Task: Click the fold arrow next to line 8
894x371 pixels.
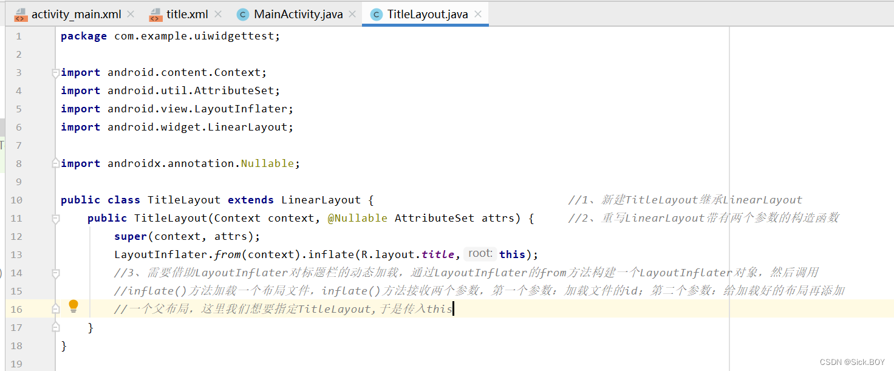Action: pyautogui.click(x=55, y=163)
